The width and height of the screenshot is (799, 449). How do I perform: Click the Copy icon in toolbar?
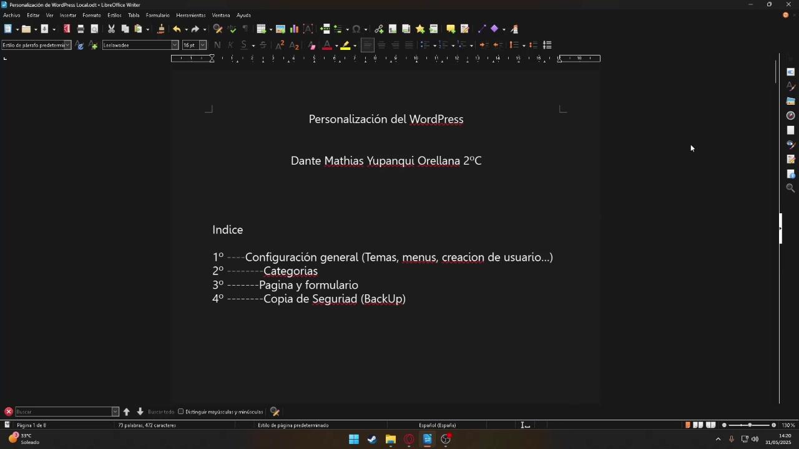[125, 29]
